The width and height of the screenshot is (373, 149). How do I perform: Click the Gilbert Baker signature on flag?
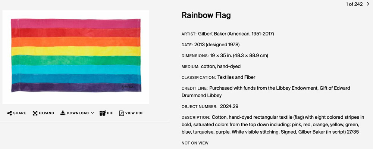click(x=128, y=87)
